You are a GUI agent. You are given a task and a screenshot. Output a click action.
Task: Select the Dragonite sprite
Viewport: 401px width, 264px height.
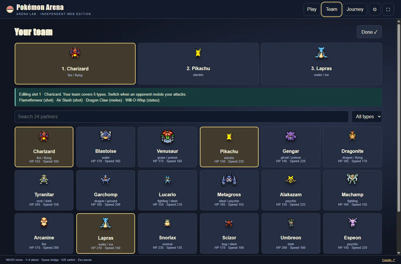point(353,136)
